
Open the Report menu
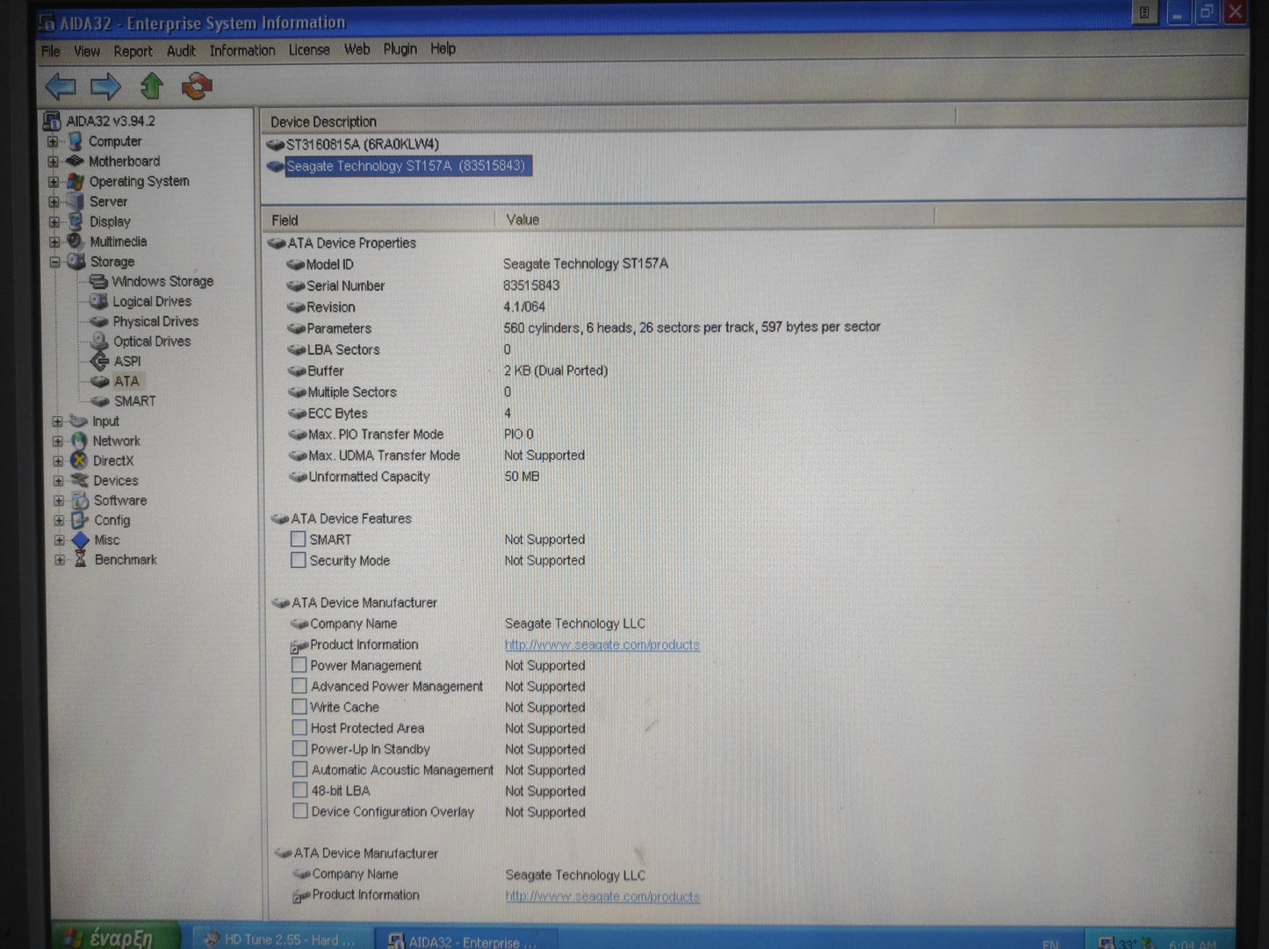[133, 51]
